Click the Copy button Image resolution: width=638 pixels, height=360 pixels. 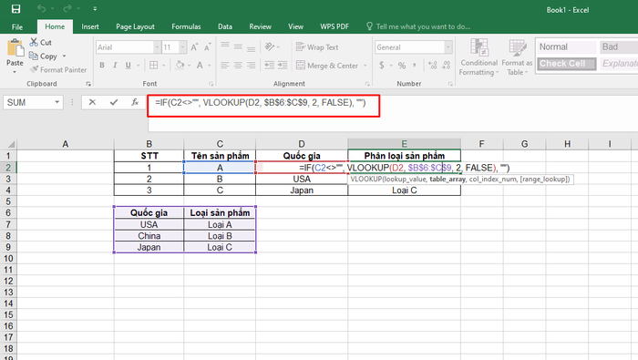tap(44, 57)
